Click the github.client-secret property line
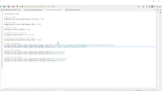 (x=34, y=54)
